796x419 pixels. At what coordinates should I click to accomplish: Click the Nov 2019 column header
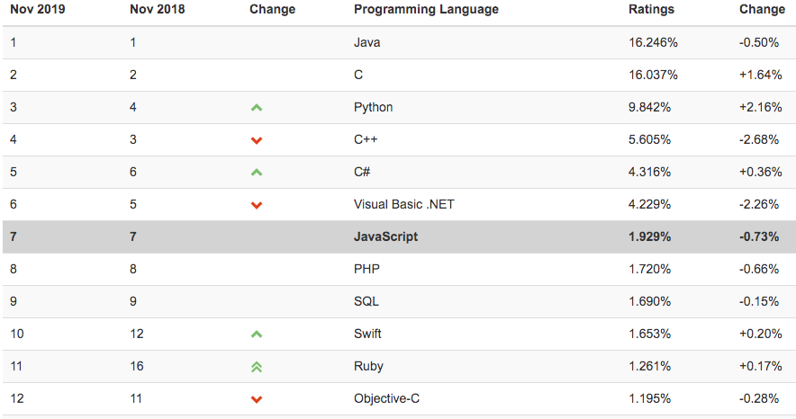tap(38, 10)
